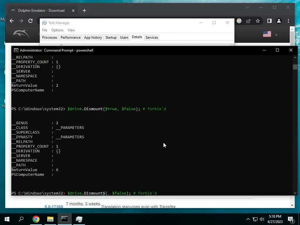300x225 pixels.
Task: Click the 'ReturnValue : 6' output line
Action: [x=35, y=170]
